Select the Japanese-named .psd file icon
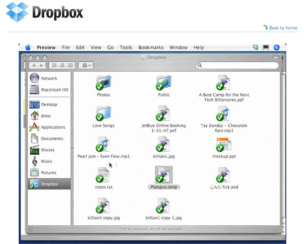The width and height of the screenshot is (304, 244). (x=223, y=175)
